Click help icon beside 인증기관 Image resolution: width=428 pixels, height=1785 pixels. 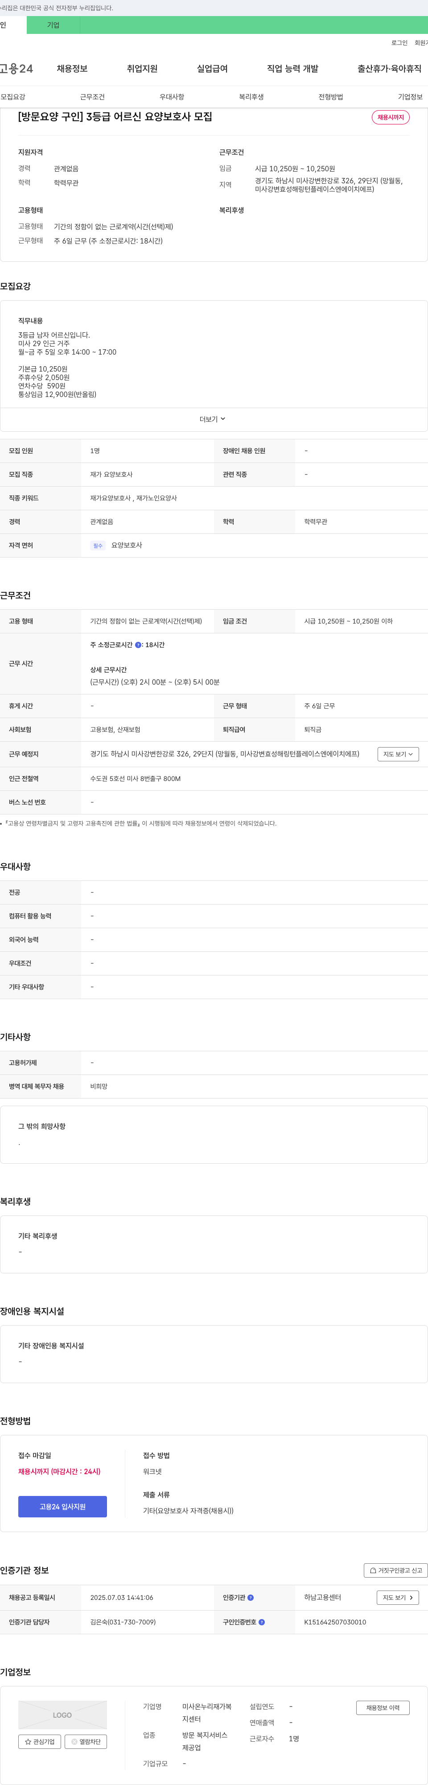point(251,1597)
